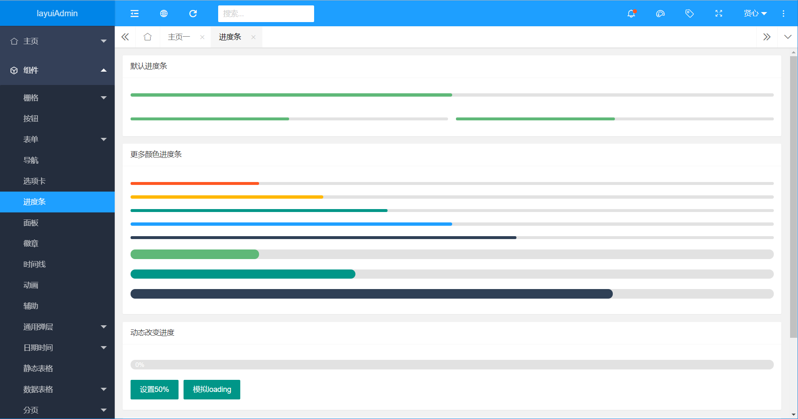Toggle fullscreen mode icon
The image size is (798, 419).
[x=719, y=14]
